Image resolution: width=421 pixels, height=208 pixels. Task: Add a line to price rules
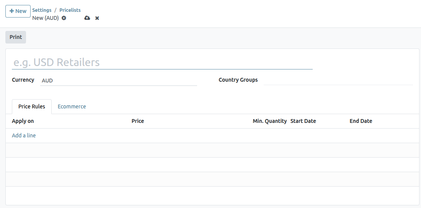(x=24, y=135)
